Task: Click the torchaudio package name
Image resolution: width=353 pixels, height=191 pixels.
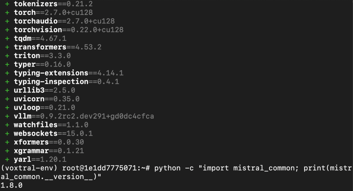Action: tap(36, 21)
